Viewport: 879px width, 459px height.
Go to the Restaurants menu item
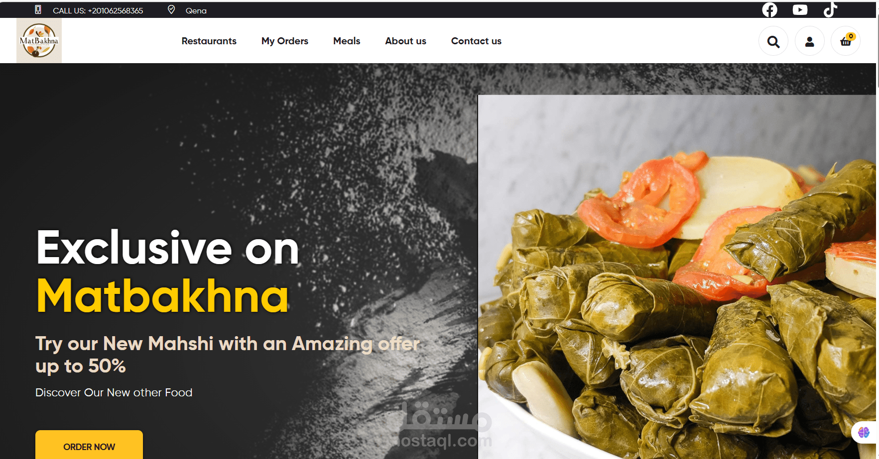pyautogui.click(x=209, y=41)
